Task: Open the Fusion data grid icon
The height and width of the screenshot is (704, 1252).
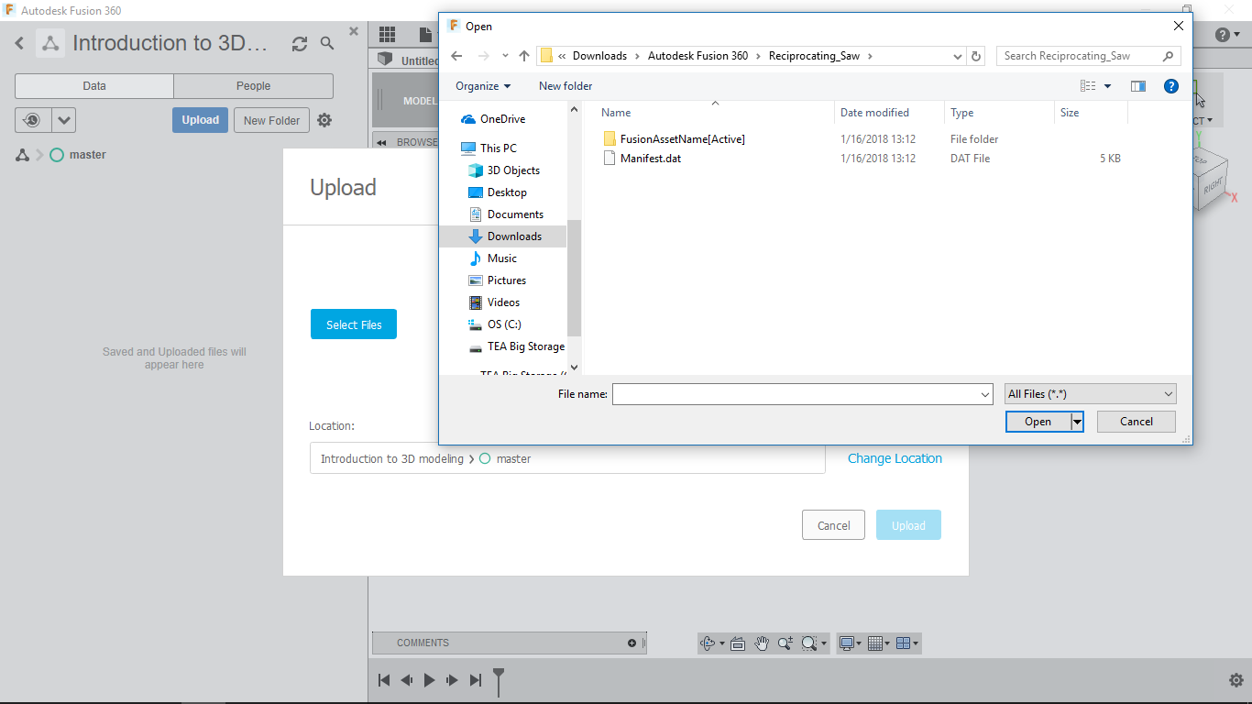Action: pos(387,35)
